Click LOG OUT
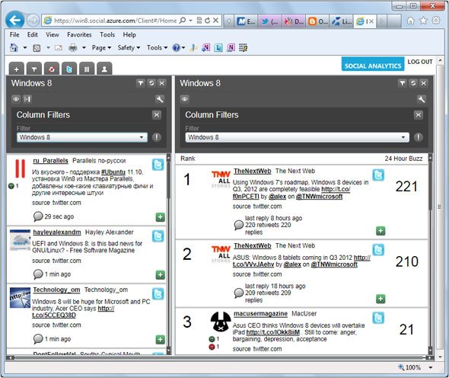 420,62
